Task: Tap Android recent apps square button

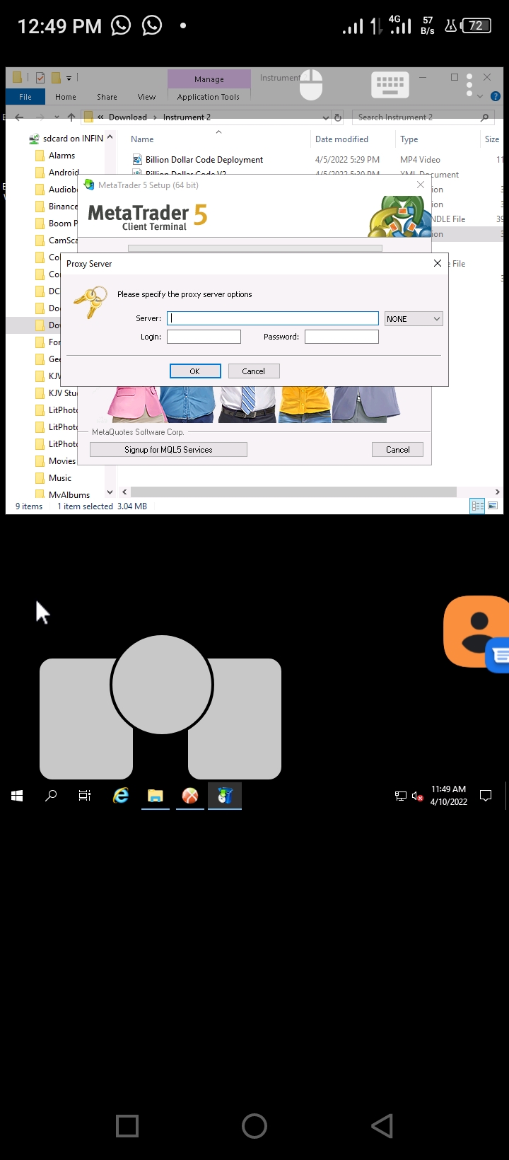Action: click(127, 1126)
